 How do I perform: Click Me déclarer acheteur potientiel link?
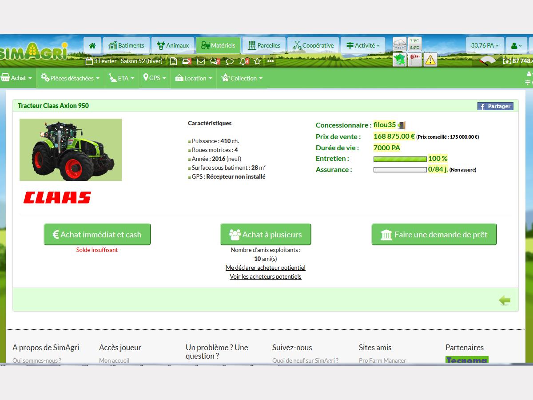pyautogui.click(x=266, y=268)
